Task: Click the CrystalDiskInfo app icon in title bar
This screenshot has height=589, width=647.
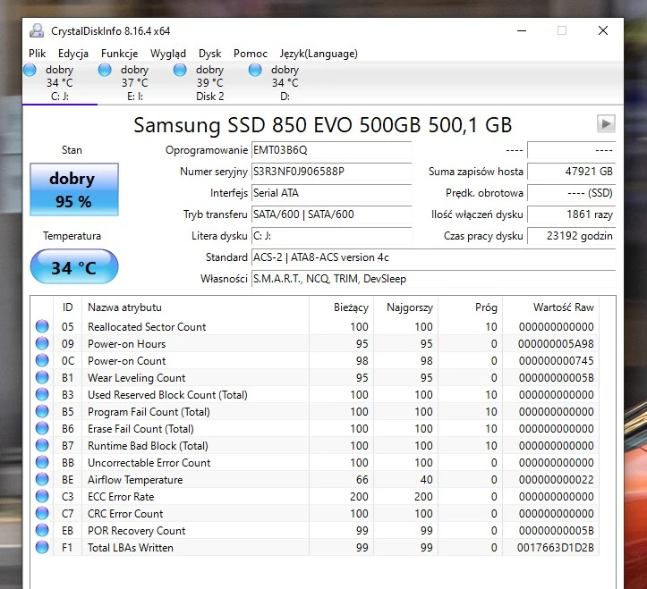Action: (37, 30)
